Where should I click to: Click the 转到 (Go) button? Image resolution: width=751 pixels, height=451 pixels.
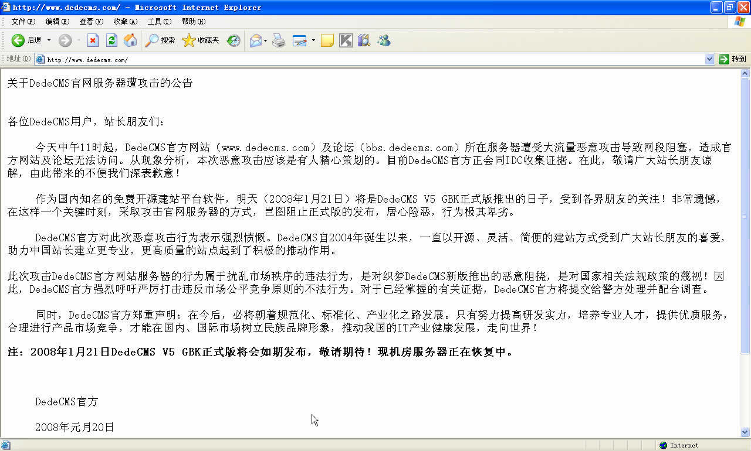pos(733,59)
